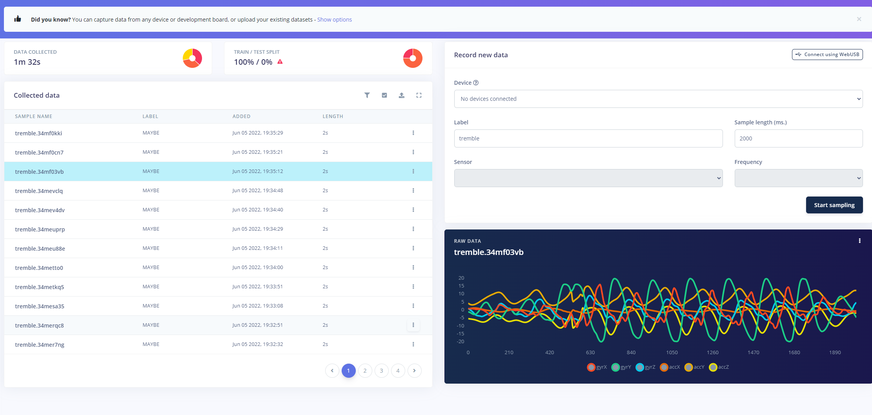Click the select multiple items checkbox icon
Screen dimensions: 872x415
[x=384, y=95]
